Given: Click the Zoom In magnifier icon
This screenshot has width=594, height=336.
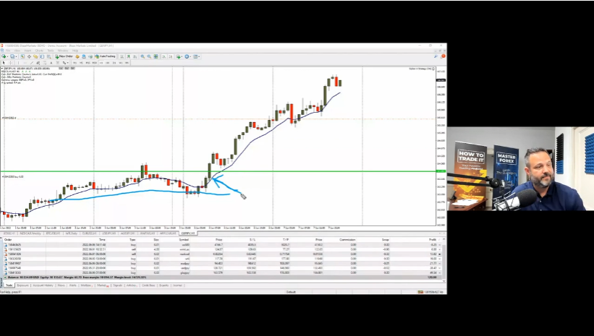Looking at the screenshot, I should coord(143,56).
